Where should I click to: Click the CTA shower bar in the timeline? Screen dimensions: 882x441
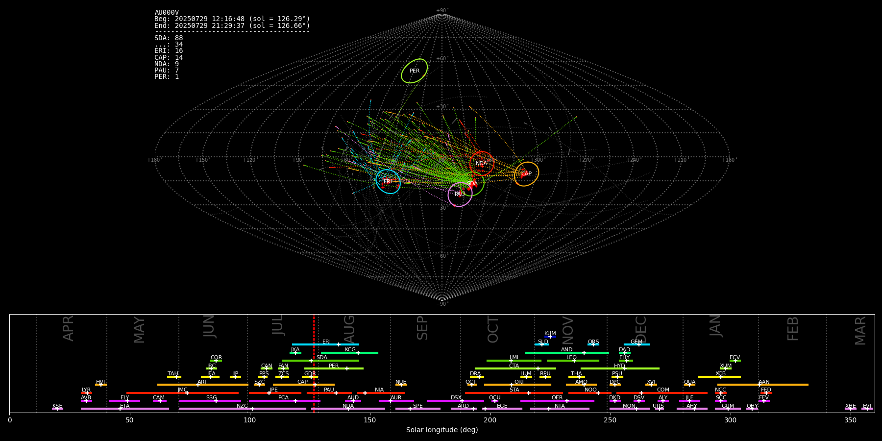(515, 368)
